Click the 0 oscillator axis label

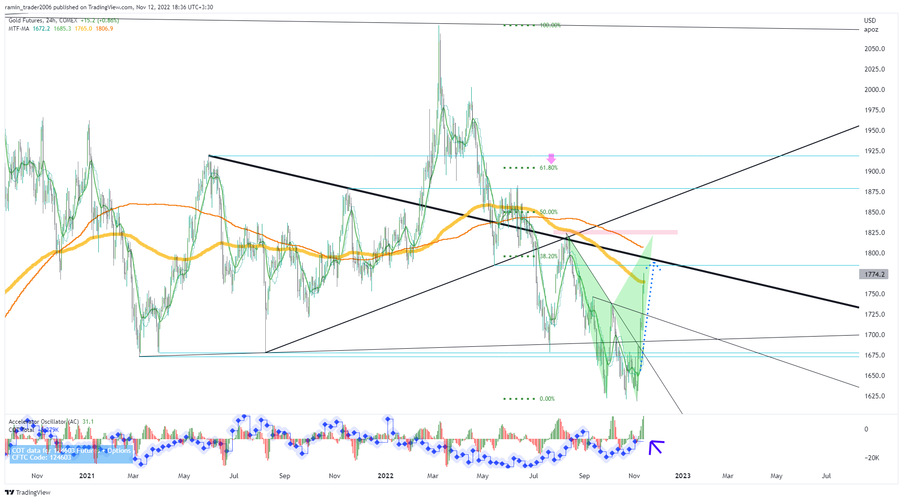[866, 429]
